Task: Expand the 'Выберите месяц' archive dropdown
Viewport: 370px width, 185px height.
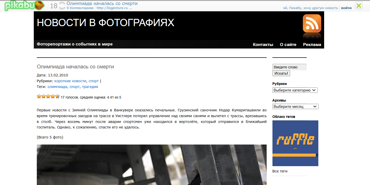Action: point(295,107)
